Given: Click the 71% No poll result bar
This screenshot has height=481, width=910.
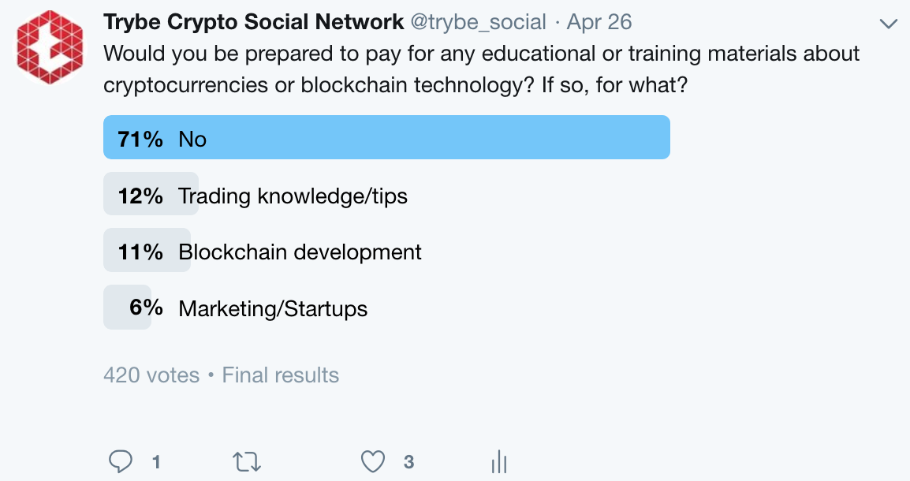Looking at the screenshot, I should click(386, 138).
